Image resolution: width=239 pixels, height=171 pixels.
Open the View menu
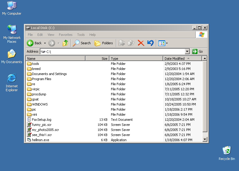[x=51, y=35]
